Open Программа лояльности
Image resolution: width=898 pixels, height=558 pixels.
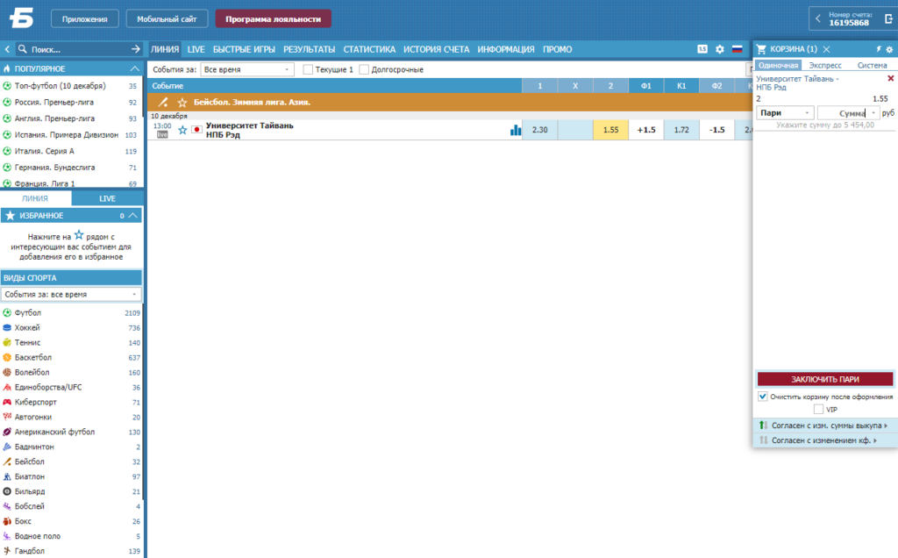coord(274,19)
